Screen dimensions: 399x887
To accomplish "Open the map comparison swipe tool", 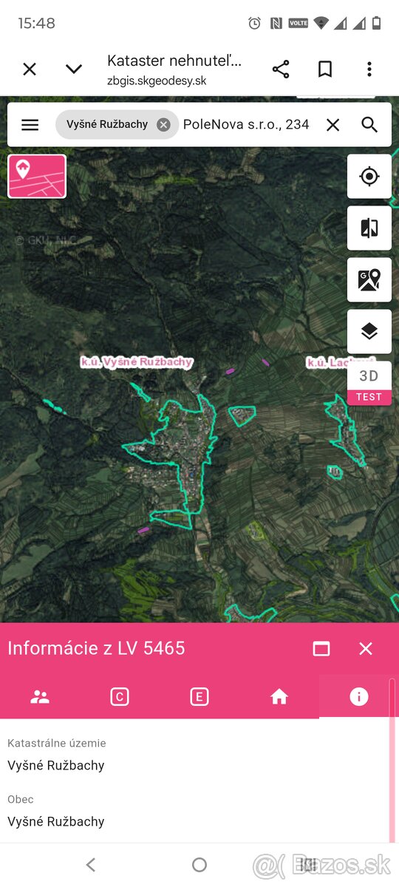I will coord(369,228).
